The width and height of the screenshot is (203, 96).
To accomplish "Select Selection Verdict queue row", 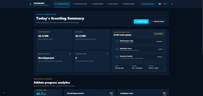I will (x=139, y=57).
